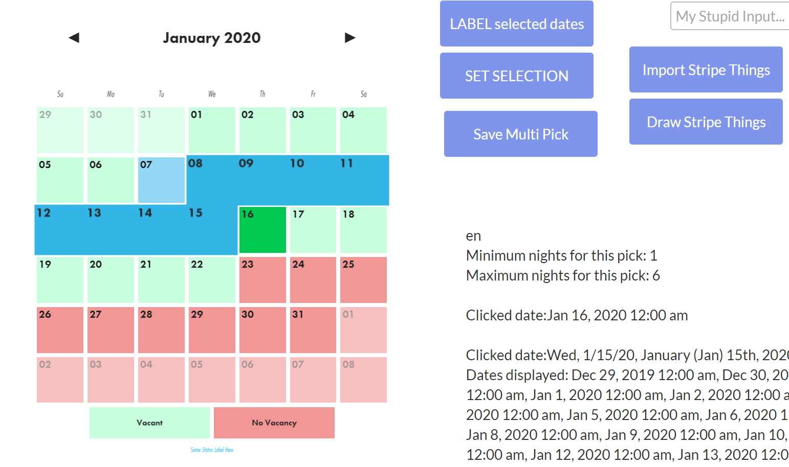
Task: Click the Draw Stripe Things button
Action: (706, 122)
